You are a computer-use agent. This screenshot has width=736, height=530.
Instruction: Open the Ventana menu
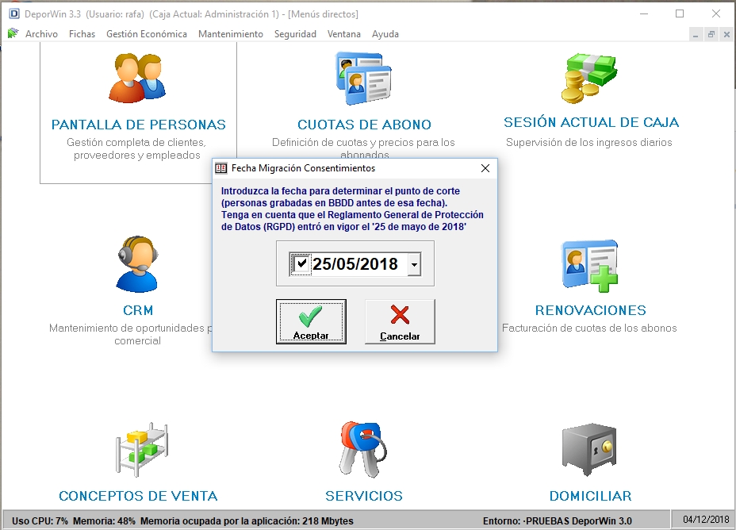pos(344,34)
